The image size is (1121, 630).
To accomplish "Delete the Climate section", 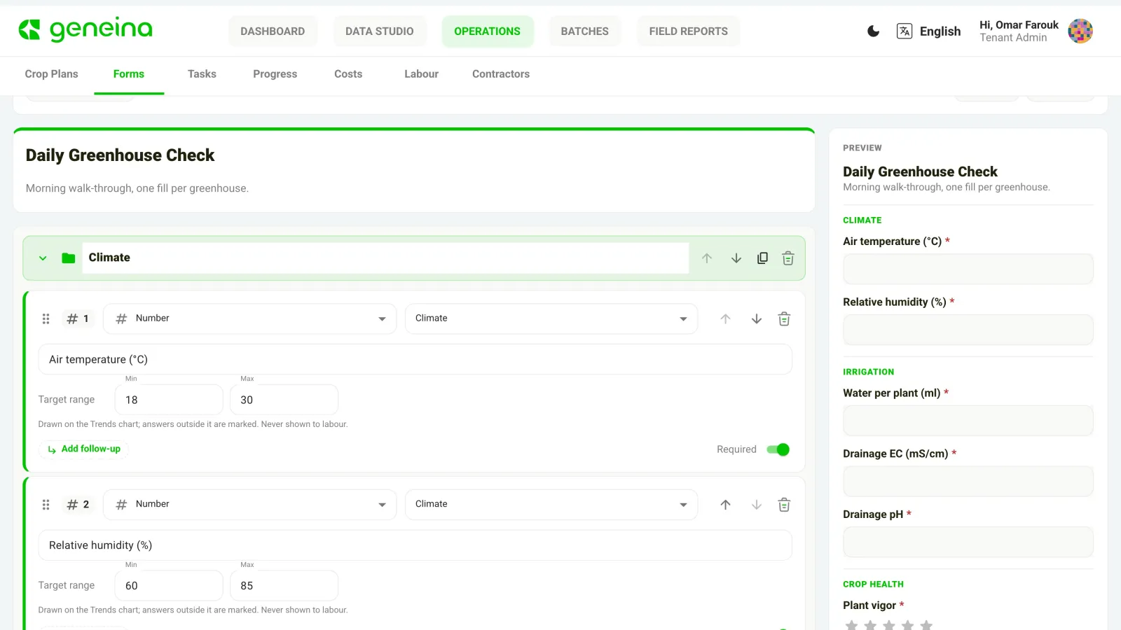I will pyautogui.click(x=788, y=258).
